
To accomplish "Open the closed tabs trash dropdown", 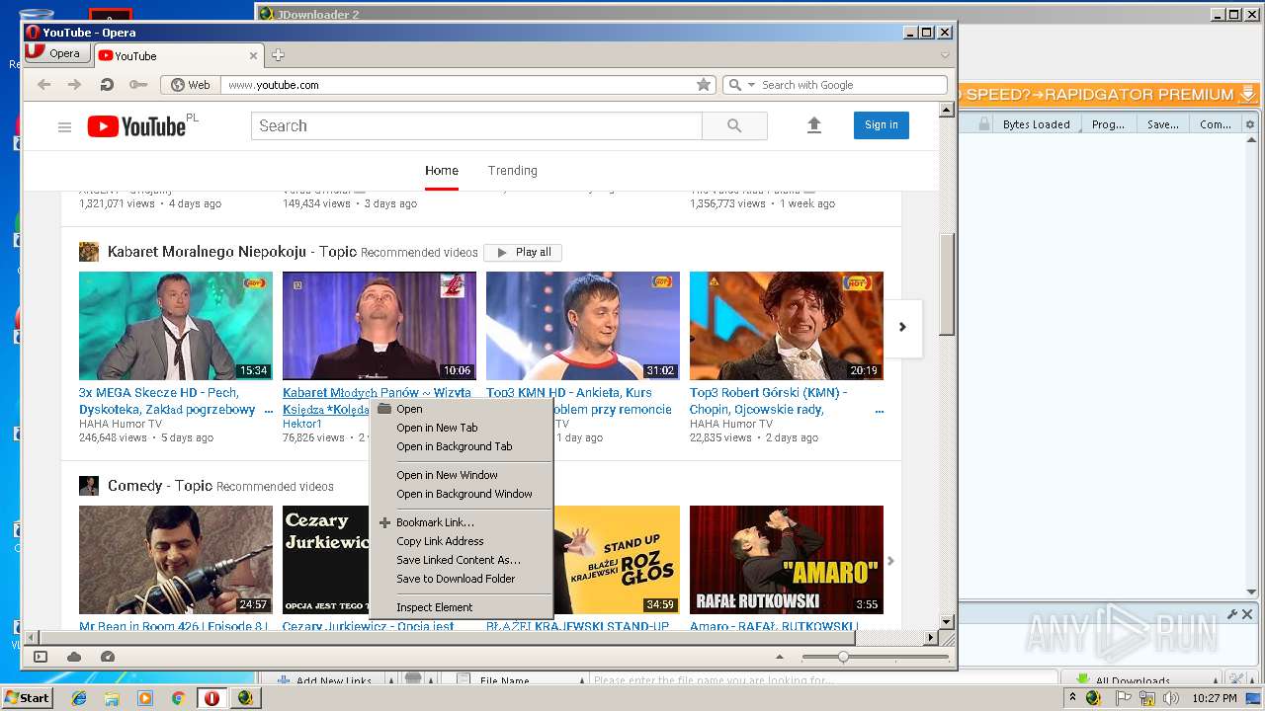I will pyautogui.click(x=945, y=55).
